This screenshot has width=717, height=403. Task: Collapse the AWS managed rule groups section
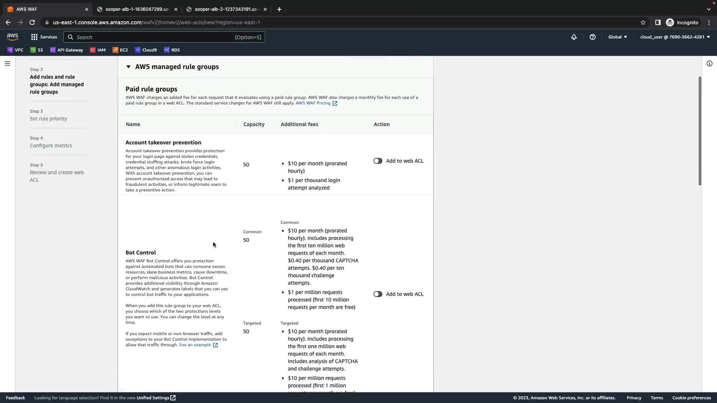128,67
